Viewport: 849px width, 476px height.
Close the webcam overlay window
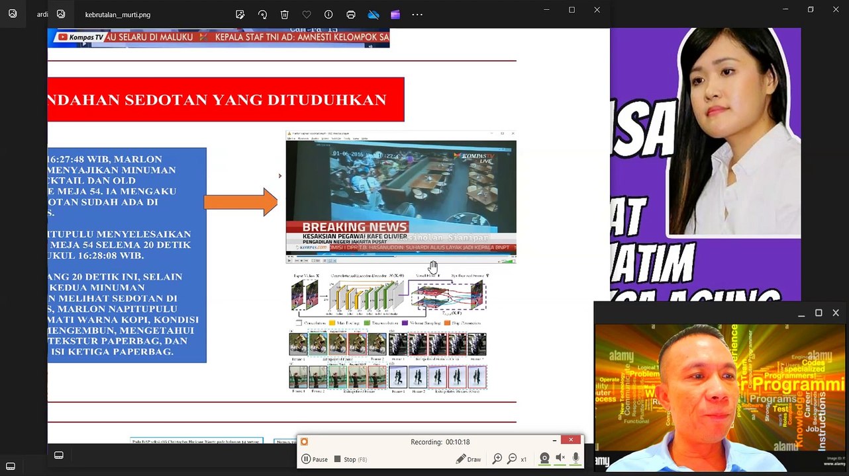[x=836, y=313]
